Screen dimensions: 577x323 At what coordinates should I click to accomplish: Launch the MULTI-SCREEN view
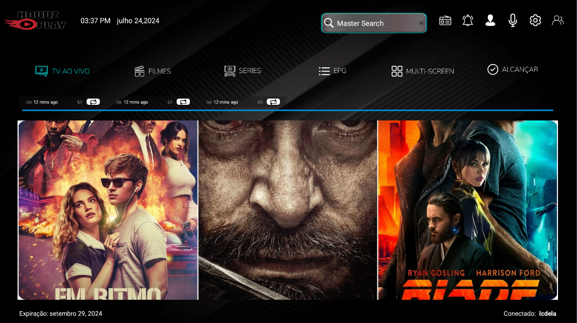coord(422,71)
